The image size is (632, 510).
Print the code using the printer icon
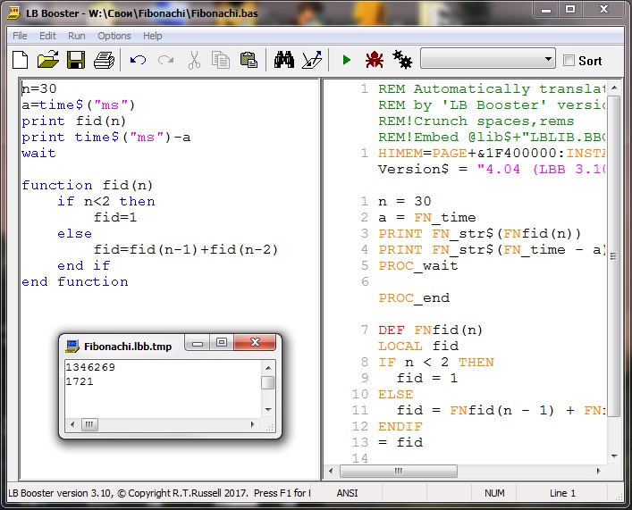pos(104,61)
